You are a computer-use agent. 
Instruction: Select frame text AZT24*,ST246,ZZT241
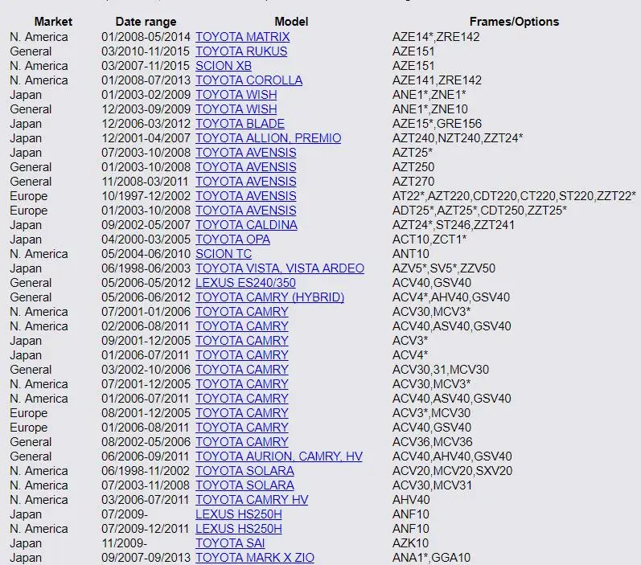454,225
